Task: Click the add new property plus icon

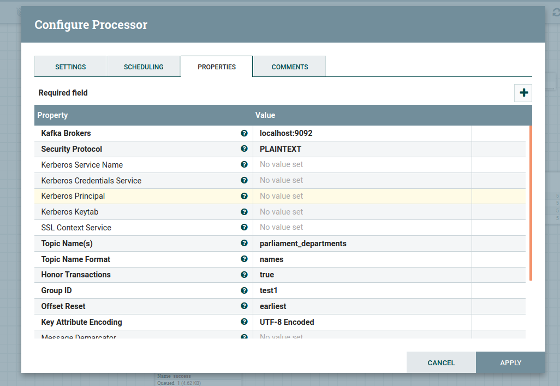Action: [523, 93]
